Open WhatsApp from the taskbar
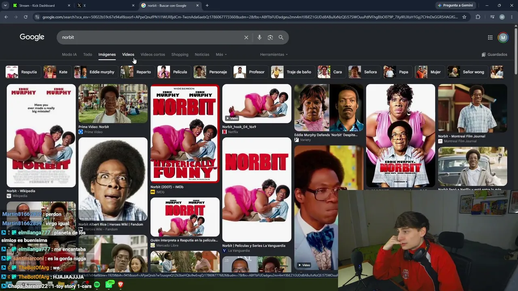 coord(109,285)
